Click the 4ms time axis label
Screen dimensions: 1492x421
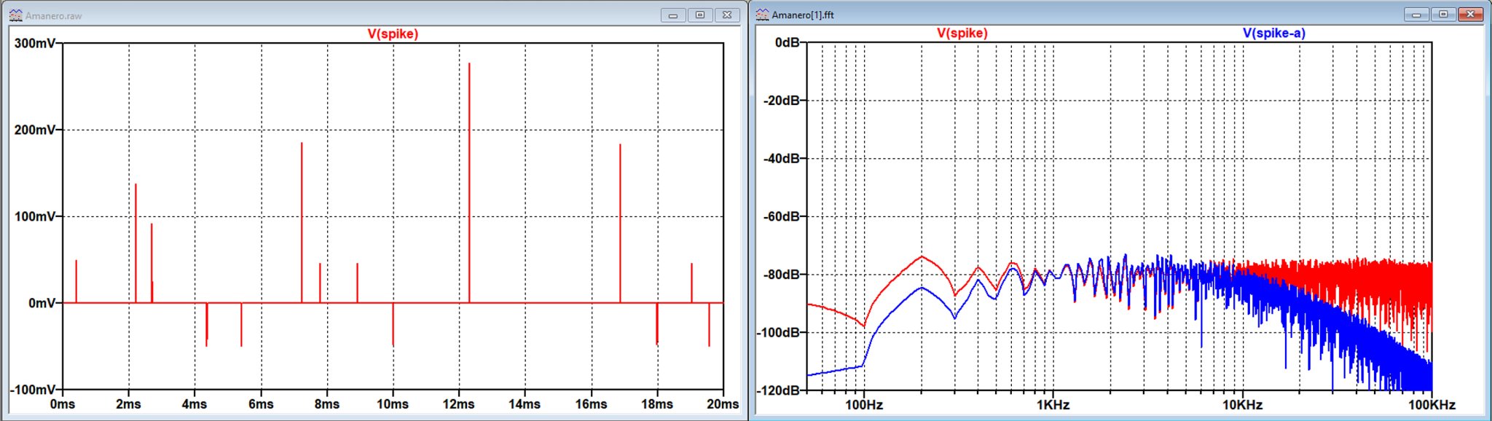coord(195,404)
